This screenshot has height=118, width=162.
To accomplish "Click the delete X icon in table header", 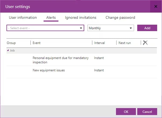I will [x=145, y=43].
